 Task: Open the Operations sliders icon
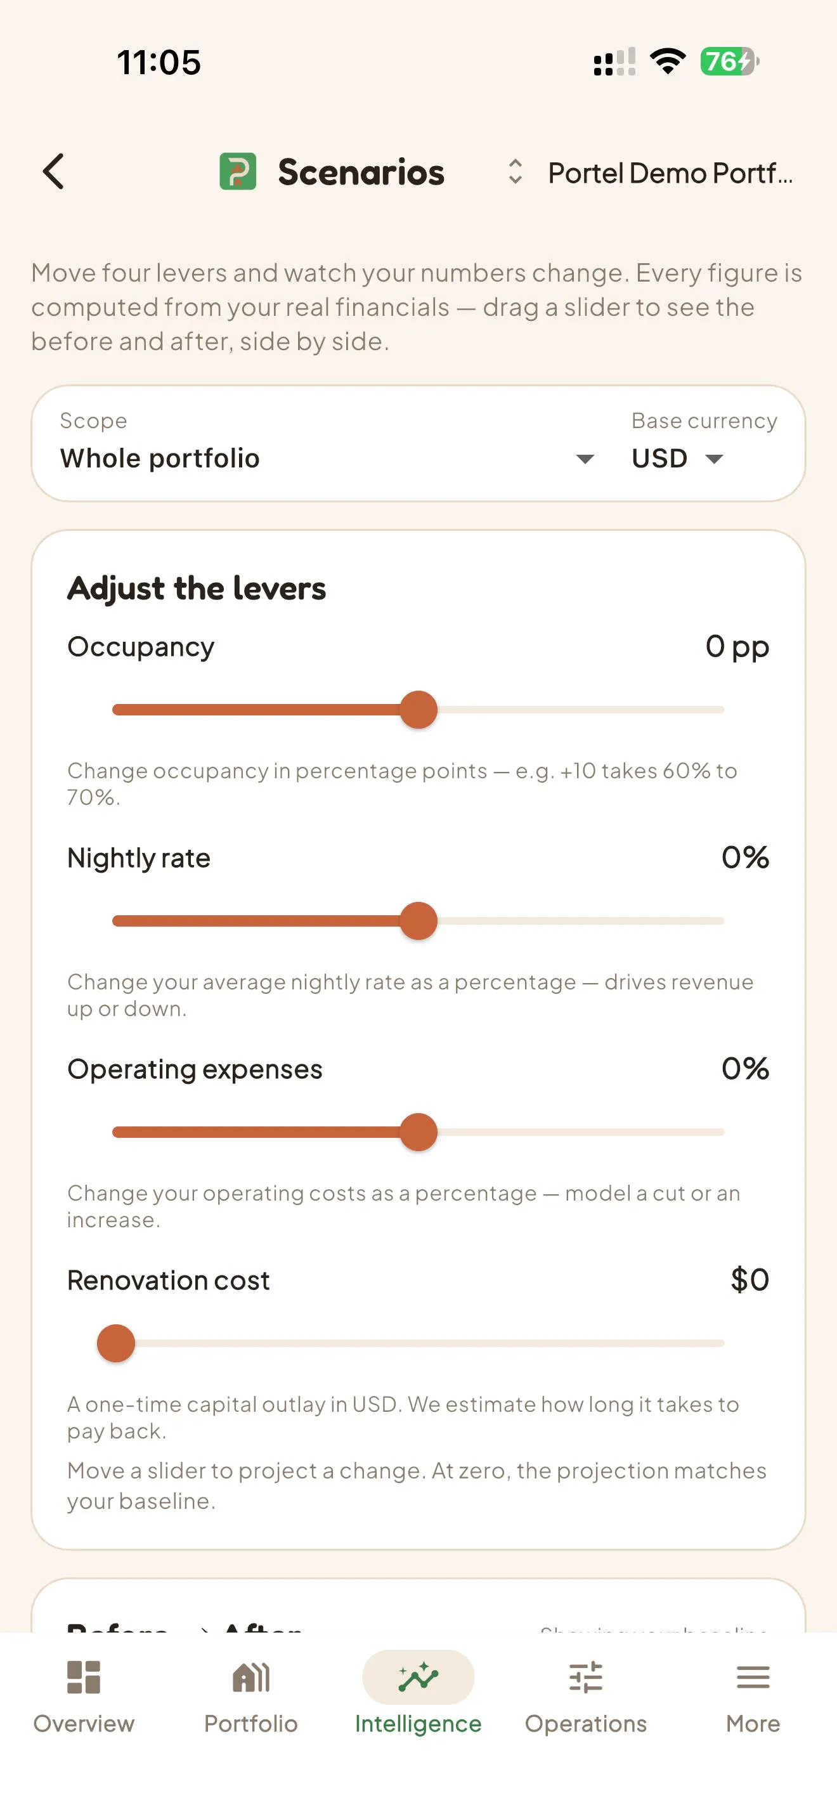point(585,1676)
